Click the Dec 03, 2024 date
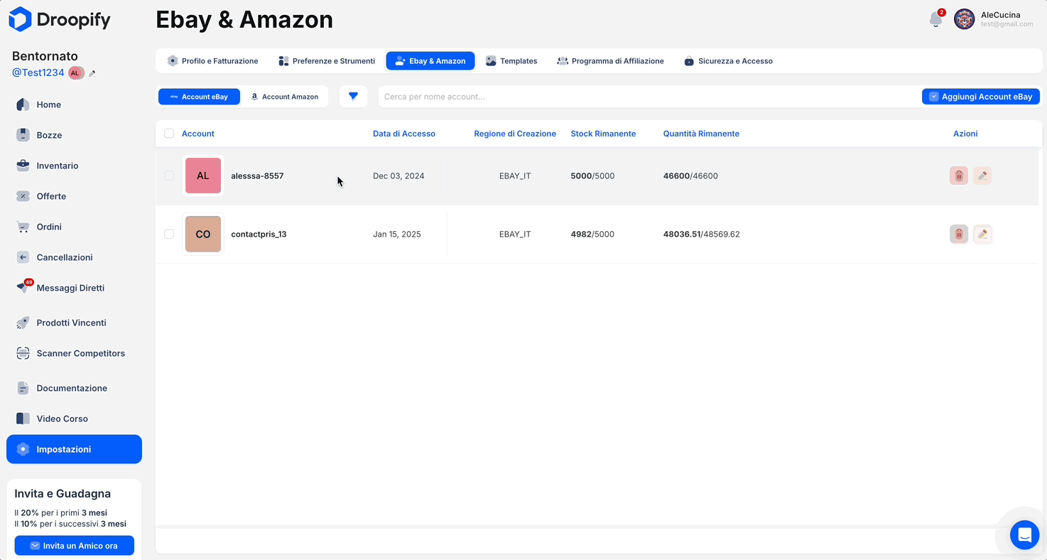This screenshot has width=1047, height=560. (x=398, y=176)
